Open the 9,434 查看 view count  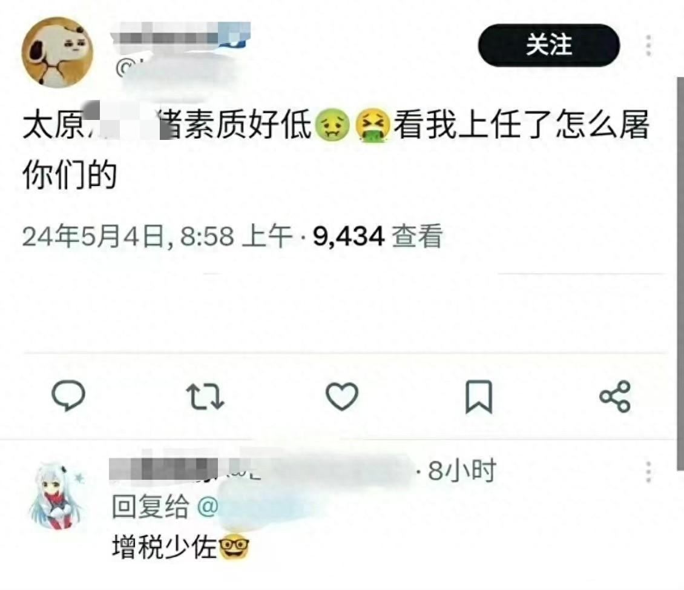pos(378,236)
